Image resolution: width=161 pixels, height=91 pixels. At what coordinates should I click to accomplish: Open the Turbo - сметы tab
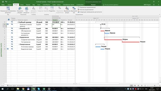pyautogui.click(x=56, y=5)
